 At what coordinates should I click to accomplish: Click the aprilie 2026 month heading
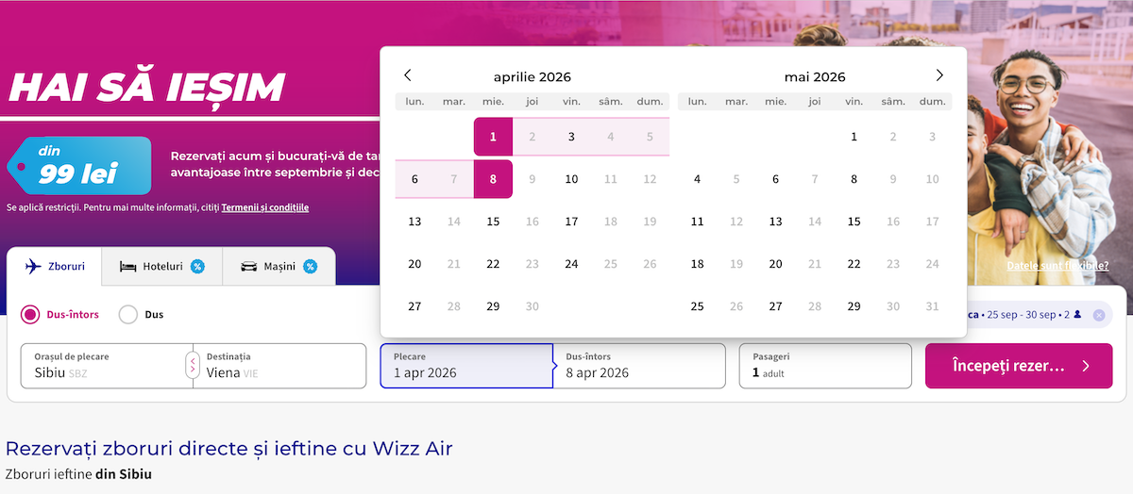(x=533, y=77)
